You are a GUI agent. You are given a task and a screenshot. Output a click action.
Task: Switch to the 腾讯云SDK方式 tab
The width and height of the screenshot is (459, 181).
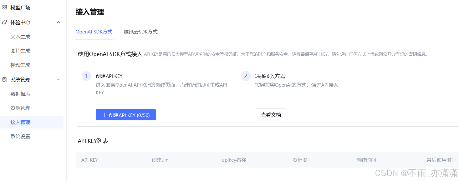[x=140, y=32]
